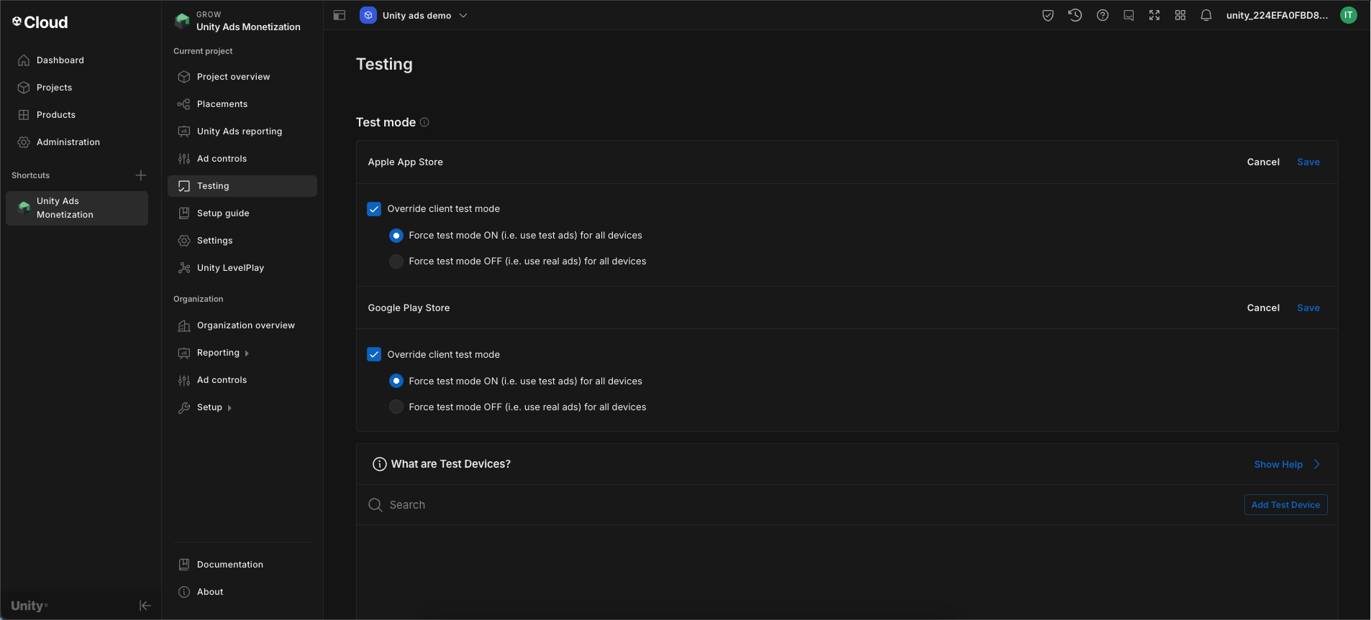Save the Google Play Store test mode

(1308, 307)
